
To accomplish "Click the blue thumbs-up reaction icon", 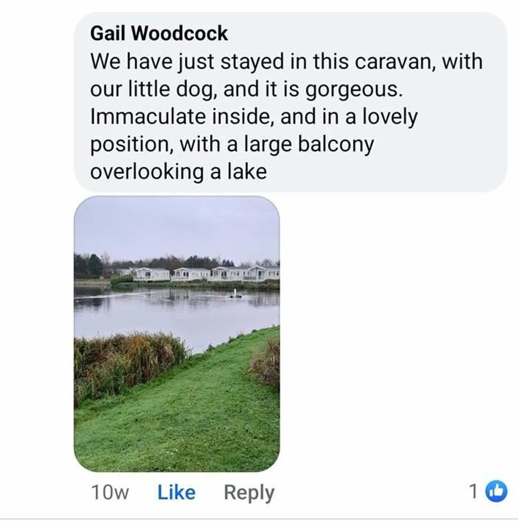I will tap(496, 491).
